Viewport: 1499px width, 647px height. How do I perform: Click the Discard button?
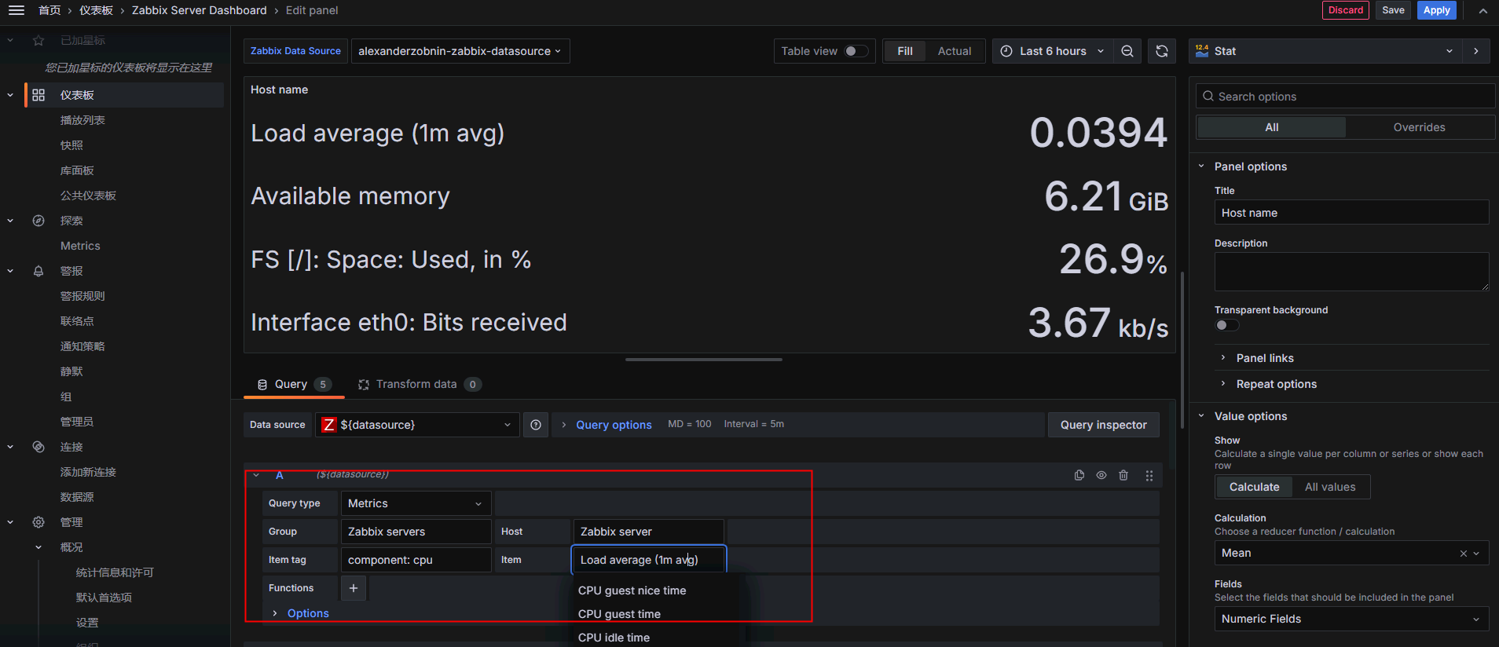1346,10
